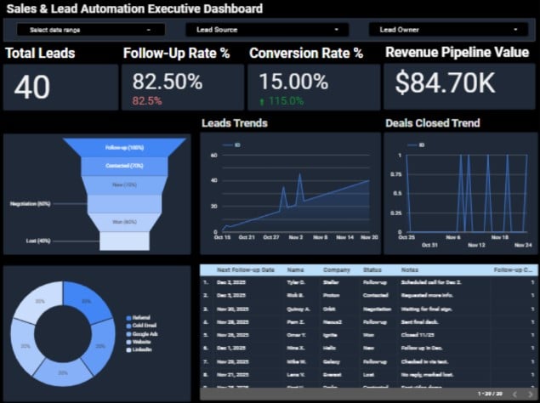Image resolution: width=540 pixels, height=403 pixels.
Task: Click the Nov 20 axis label in Leads Trends
Action: tap(369, 237)
